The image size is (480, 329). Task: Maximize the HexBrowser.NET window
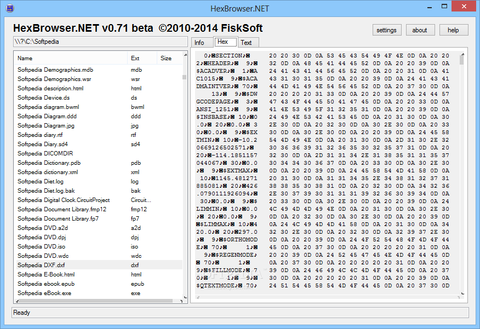(x=444, y=7)
